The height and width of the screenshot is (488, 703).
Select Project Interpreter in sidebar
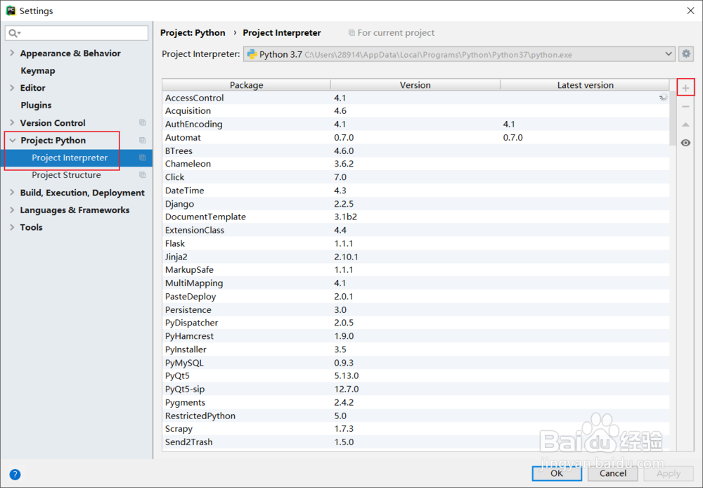pyautogui.click(x=76, y=158)
